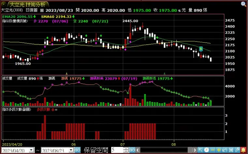Click the fit-to-window frame icon
The image size is (248, 154).
(x=231, y=150)
